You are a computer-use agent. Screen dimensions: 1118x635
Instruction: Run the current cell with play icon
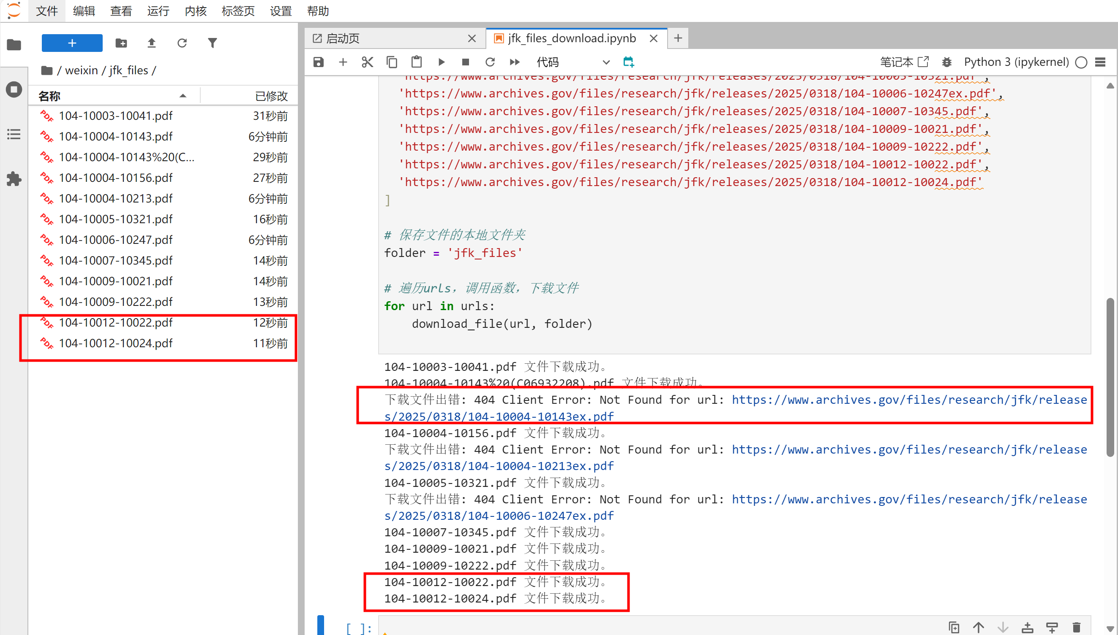pyautogui.click(x=441, y=62)
